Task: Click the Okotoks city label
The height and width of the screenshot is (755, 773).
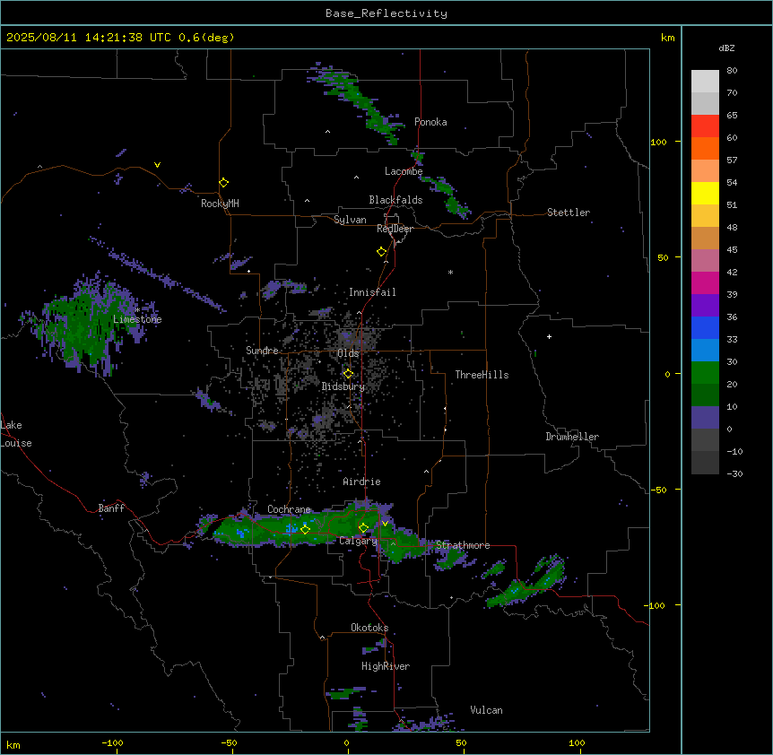Action: point(369,628)
